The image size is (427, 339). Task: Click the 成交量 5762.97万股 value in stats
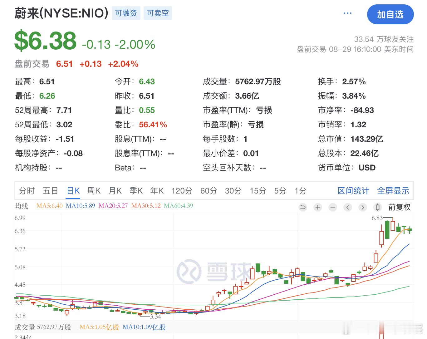click(x=258, y=82)
